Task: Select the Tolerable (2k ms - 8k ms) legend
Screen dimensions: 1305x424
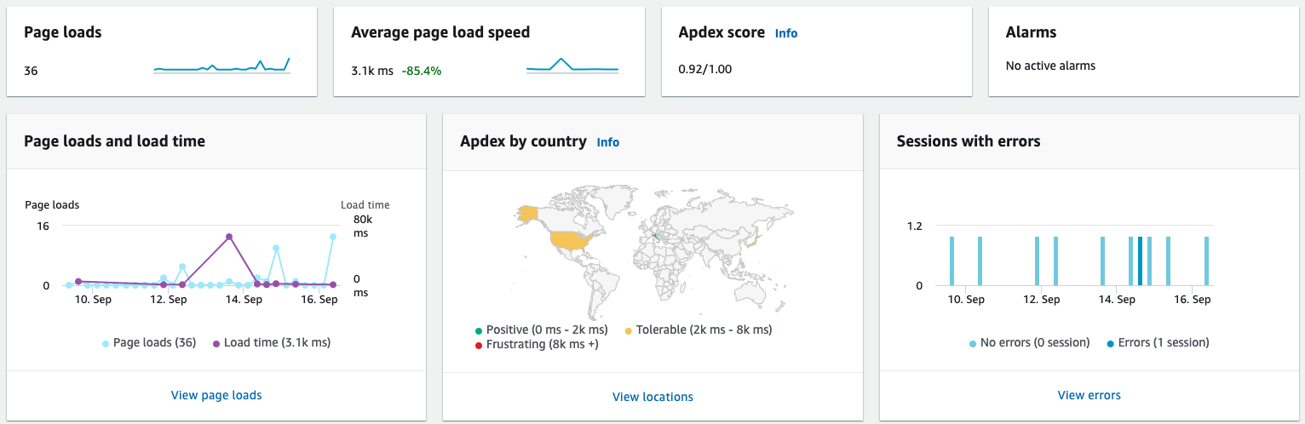Action: tap(698, 329)
